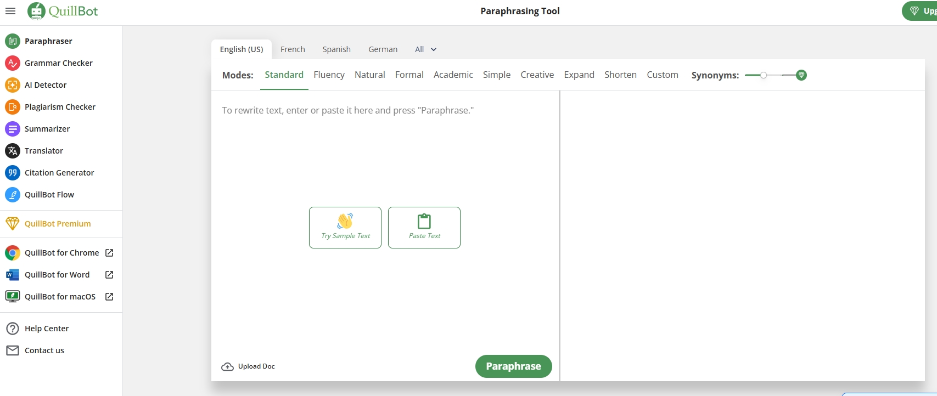
Task: Open the Contact us link
Action: point(44,350)
